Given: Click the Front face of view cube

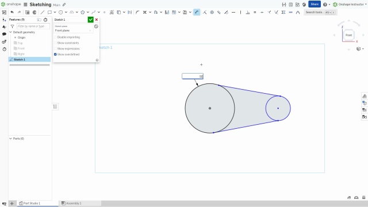Looking at the screenshot, I should (x=349, y=35).
